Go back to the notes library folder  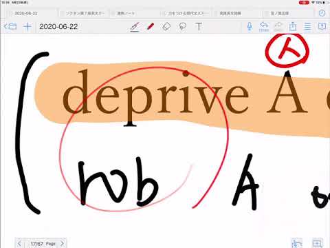point(10,26)
